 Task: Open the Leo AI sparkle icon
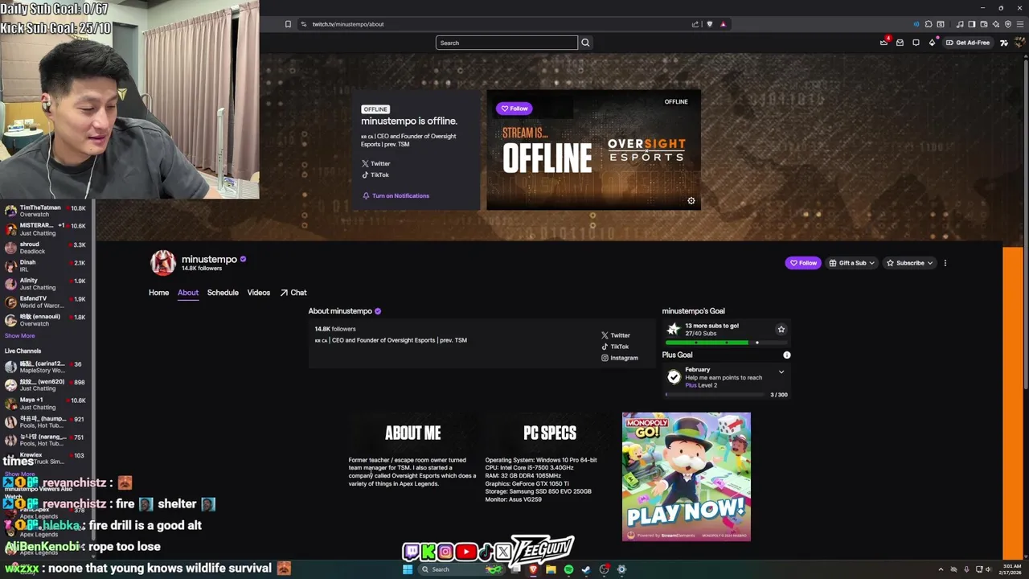tap(995, 24)
